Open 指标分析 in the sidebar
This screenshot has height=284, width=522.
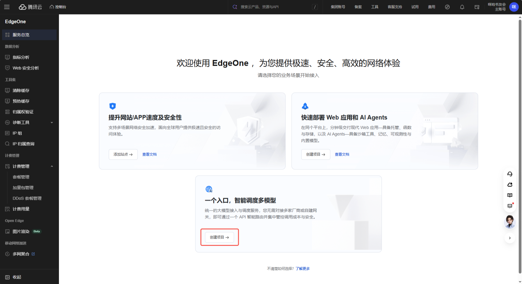click(x=29, y=57)
